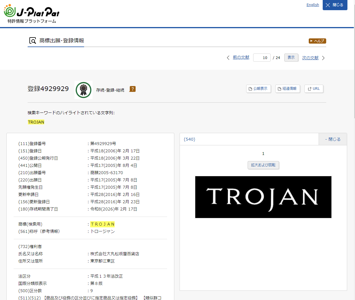This screenshot has height=300, width=355.
Task: Click the heading 登録4929929
Action: tap(48, 89)
